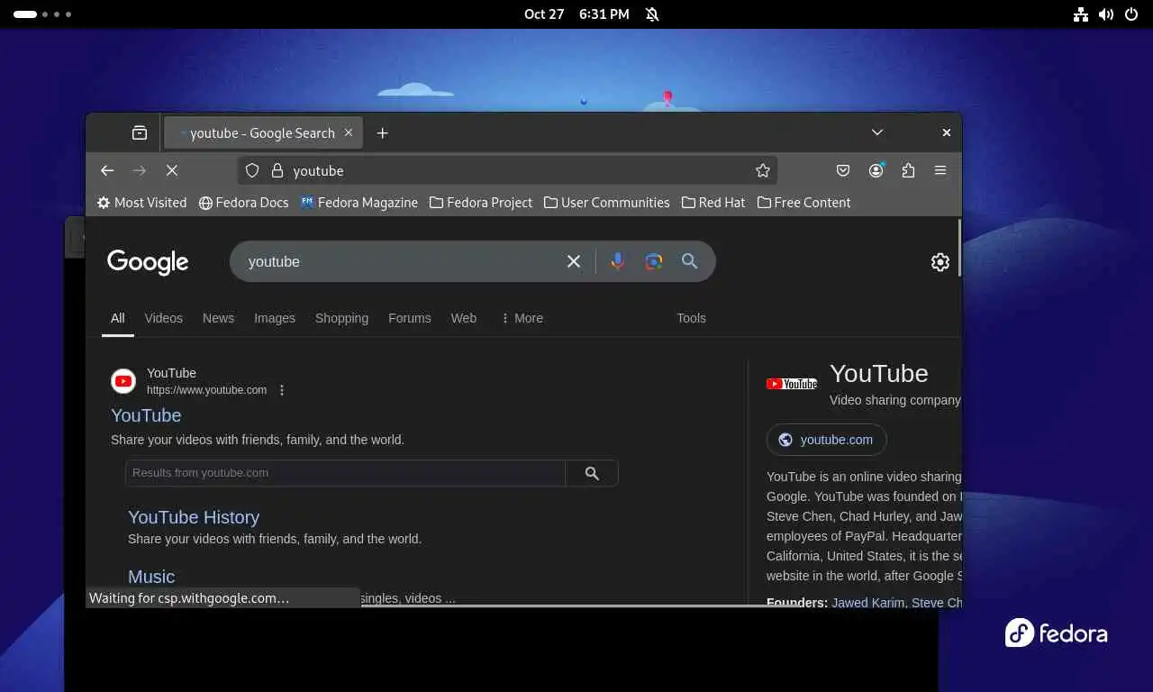This screenshot has width=1153, height=692.
Task: Open the Firefox account icon
Action: click(876, 170)
